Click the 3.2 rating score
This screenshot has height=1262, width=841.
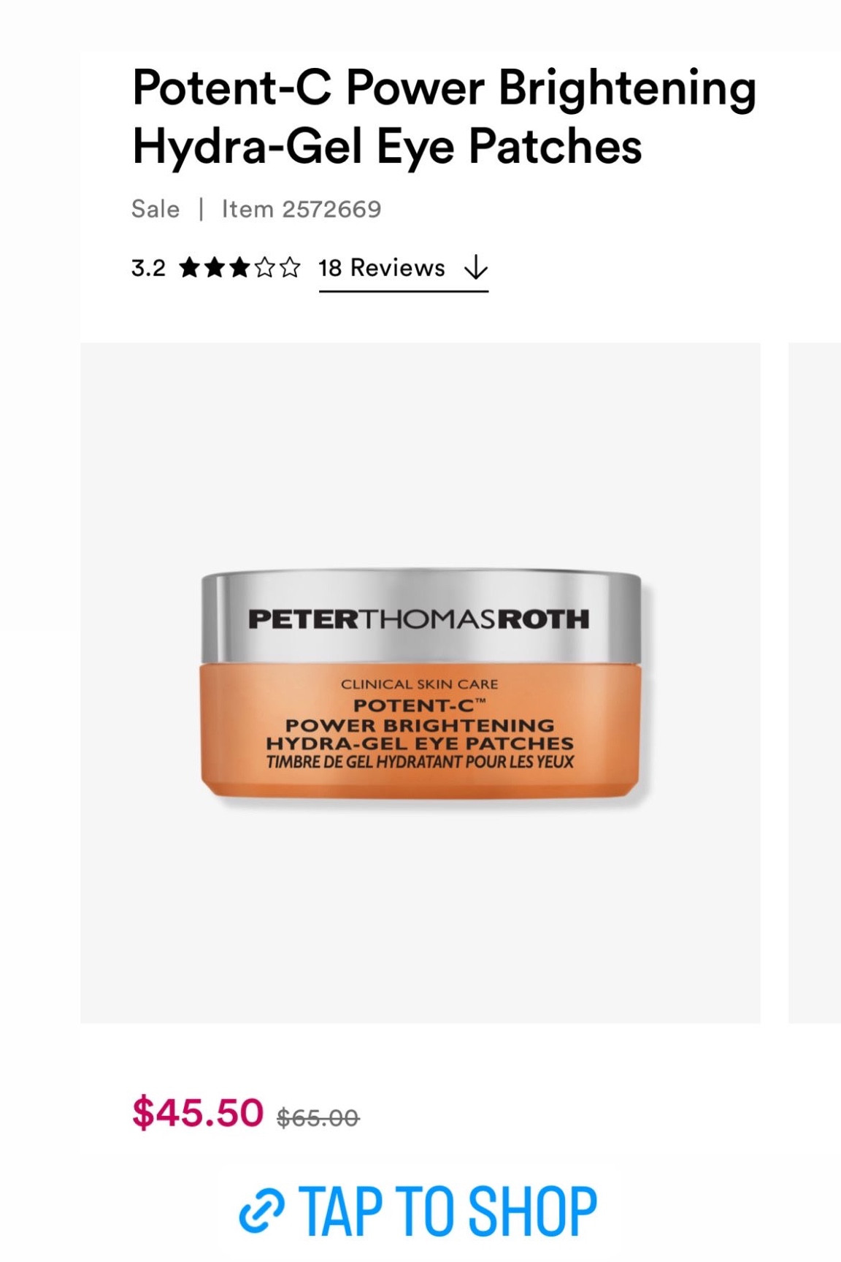pos(148,268)
